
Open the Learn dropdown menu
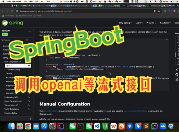(139, 23)
